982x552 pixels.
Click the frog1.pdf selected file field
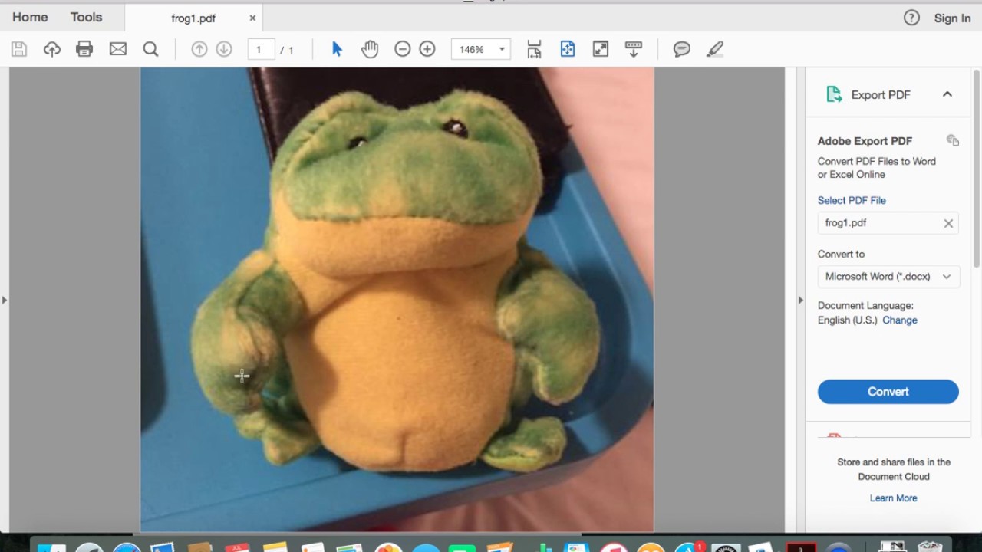pyautogui.click(x=888, y=223)
